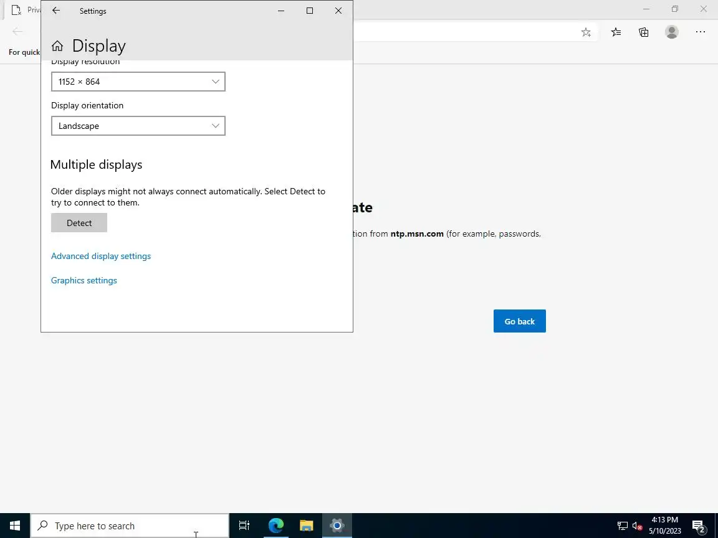Maximize the Settings window

point(310,11)
